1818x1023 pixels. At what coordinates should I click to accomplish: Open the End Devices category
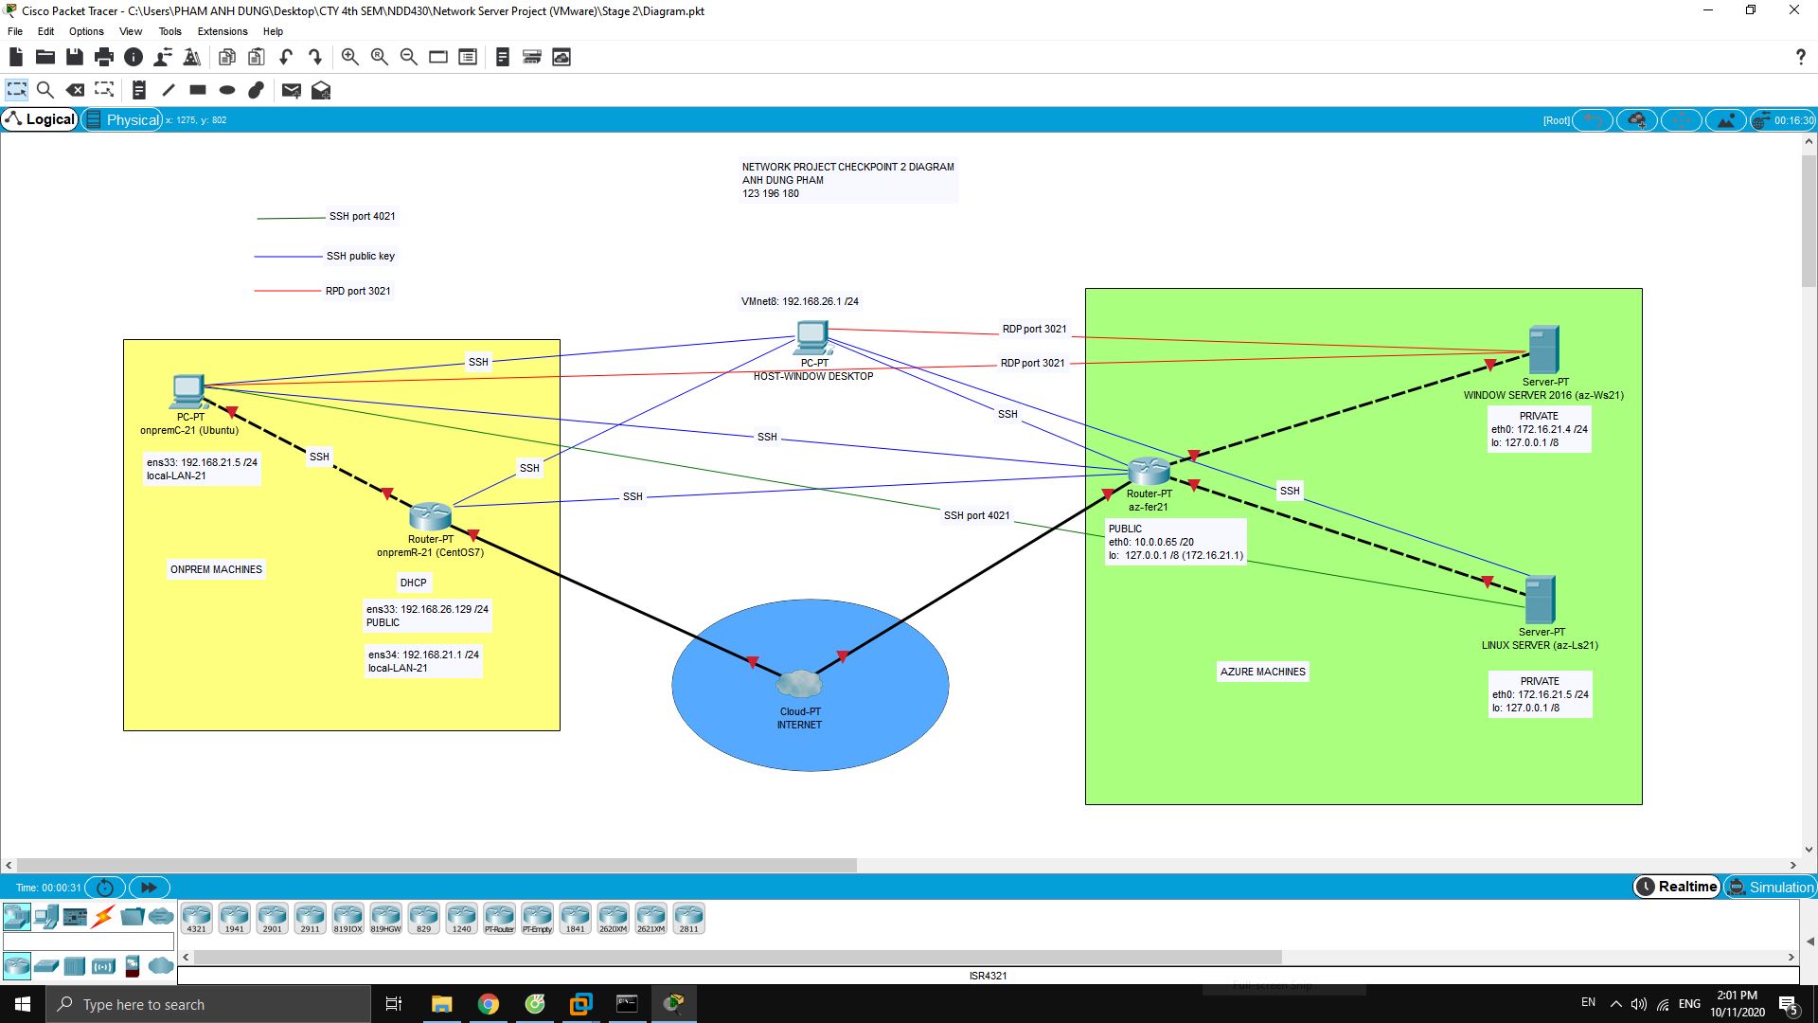click(x=46, y=917)
